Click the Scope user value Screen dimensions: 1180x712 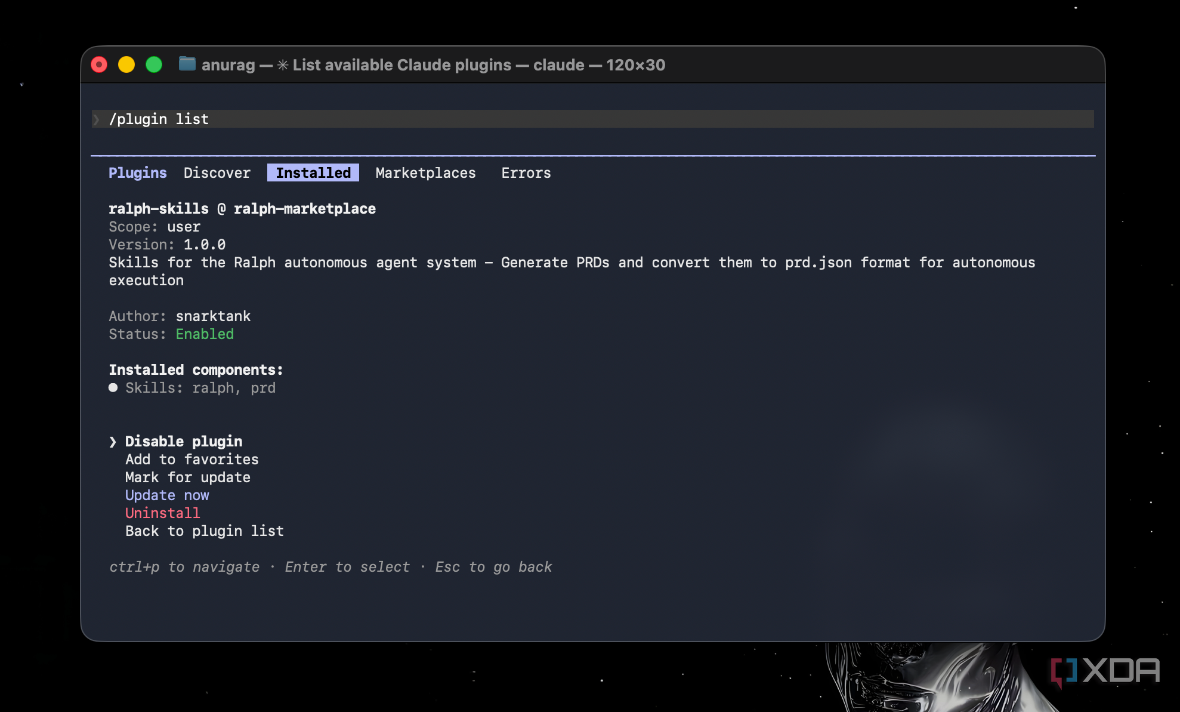click(184, 227)
